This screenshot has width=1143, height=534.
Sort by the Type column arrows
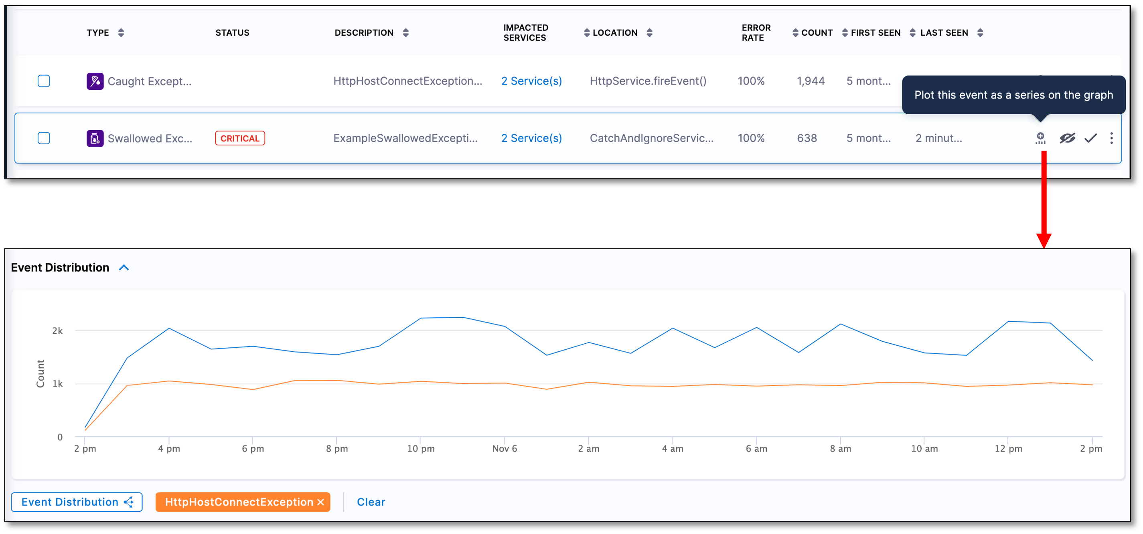[x=121, y=33]
